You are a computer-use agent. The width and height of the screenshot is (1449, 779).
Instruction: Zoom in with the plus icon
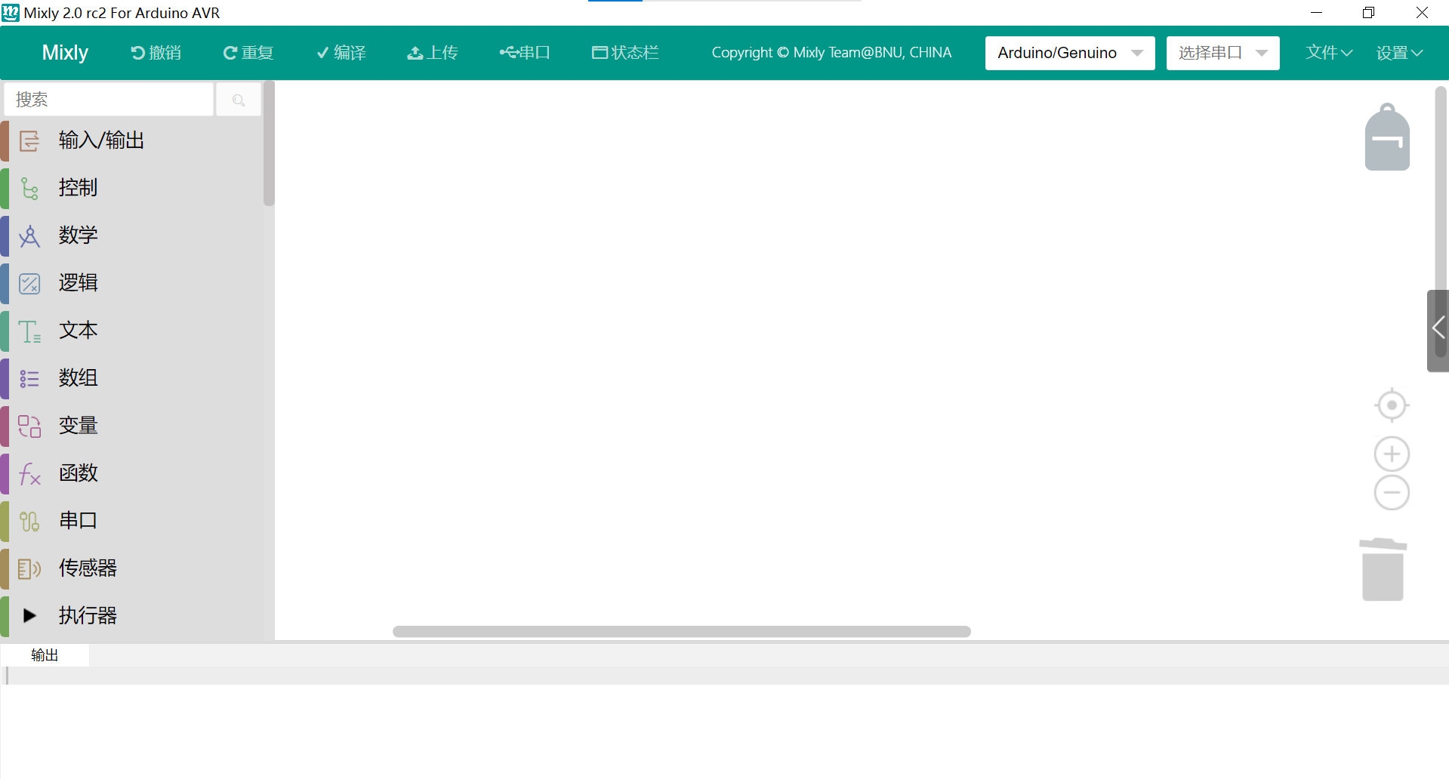point(1392,454)
